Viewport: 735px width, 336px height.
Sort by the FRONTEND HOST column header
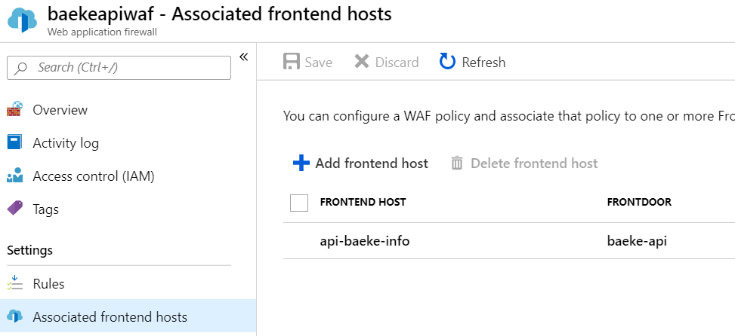pyautogui.click(x=363, y=202)
